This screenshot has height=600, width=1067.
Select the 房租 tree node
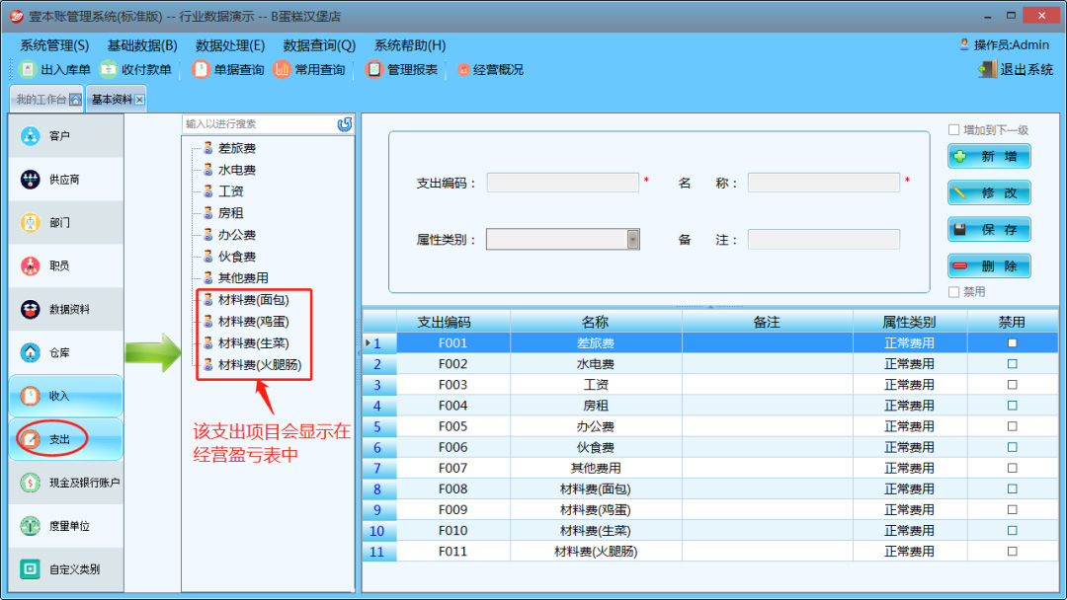(x=230, y=213)
